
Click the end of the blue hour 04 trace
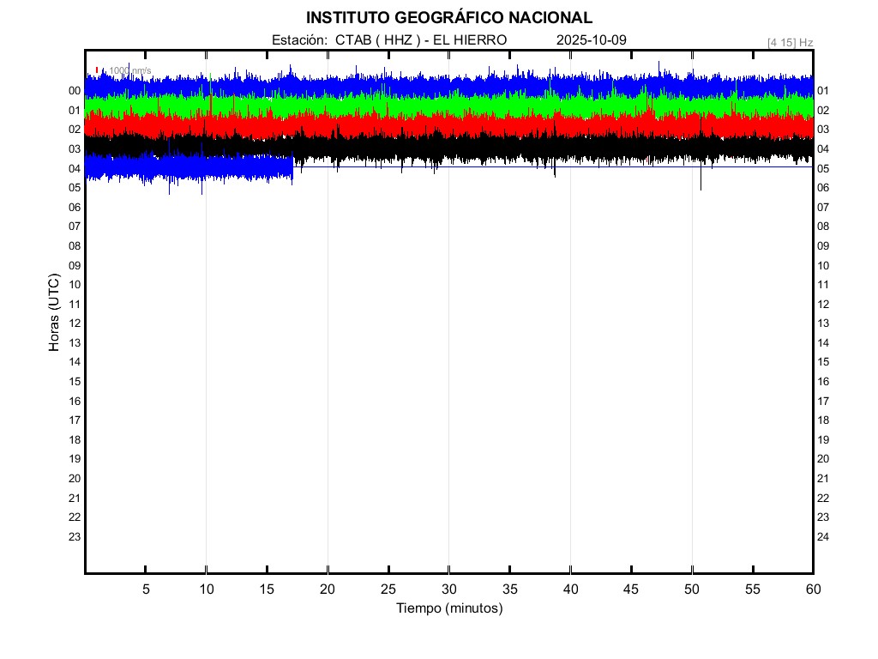pos(292,166)
